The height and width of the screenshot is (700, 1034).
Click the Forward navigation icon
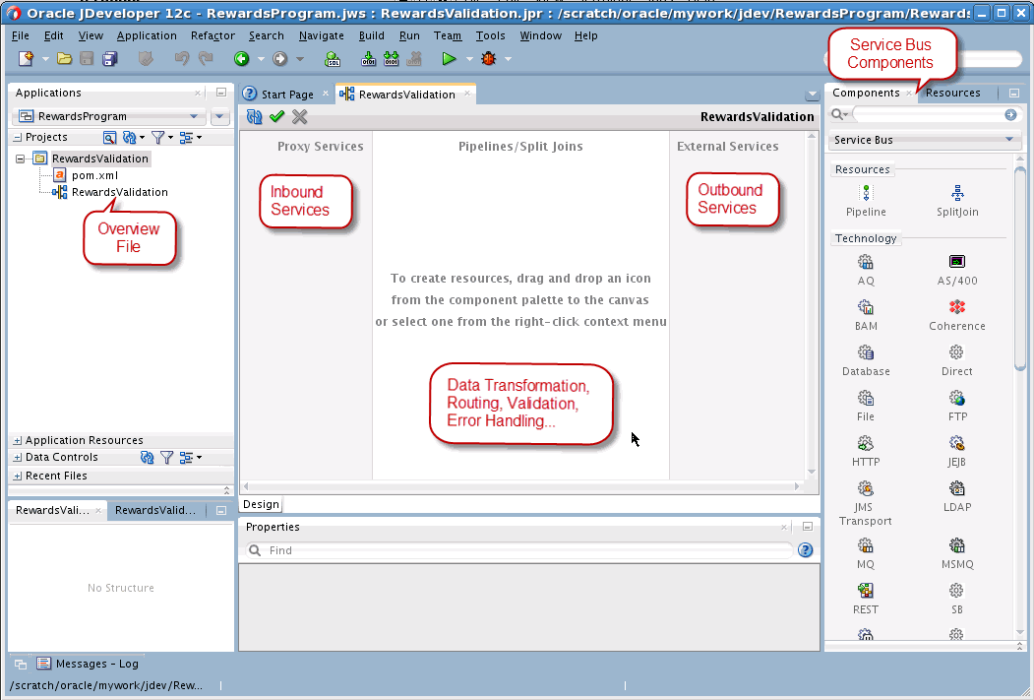click(279, 59)
